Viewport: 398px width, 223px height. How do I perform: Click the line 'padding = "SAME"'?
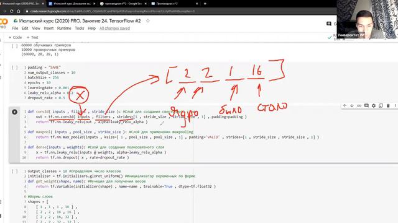(44, 68)
